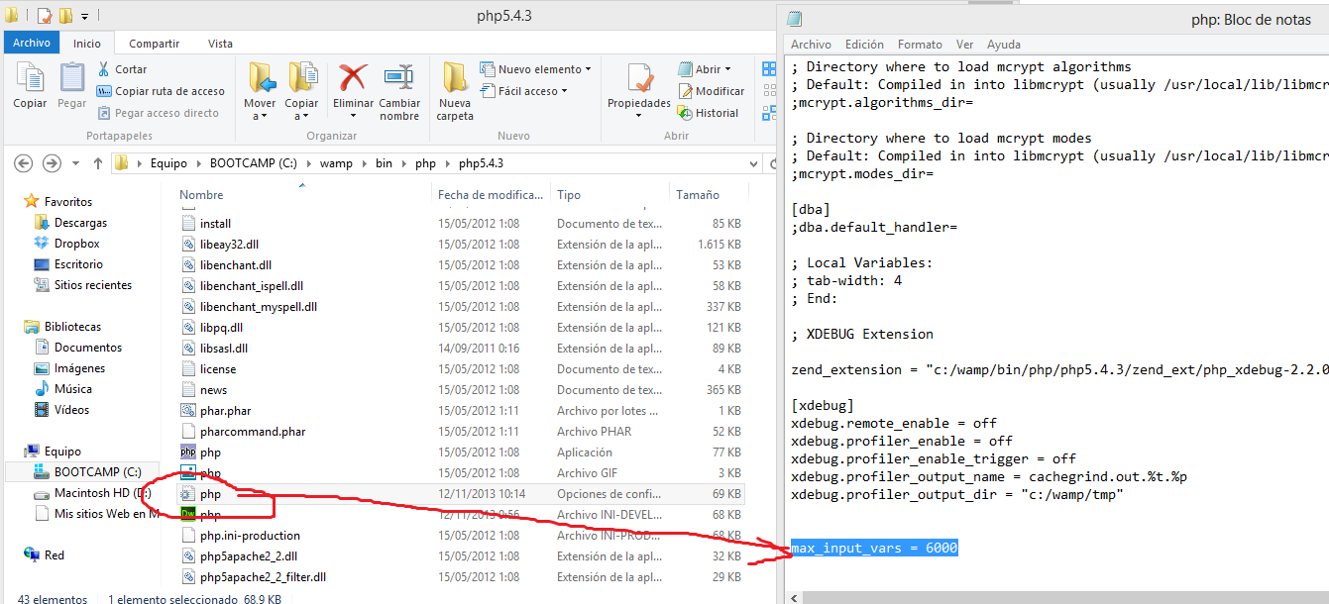Open the Ver menu in Bloc de notas

click(964, 45)
